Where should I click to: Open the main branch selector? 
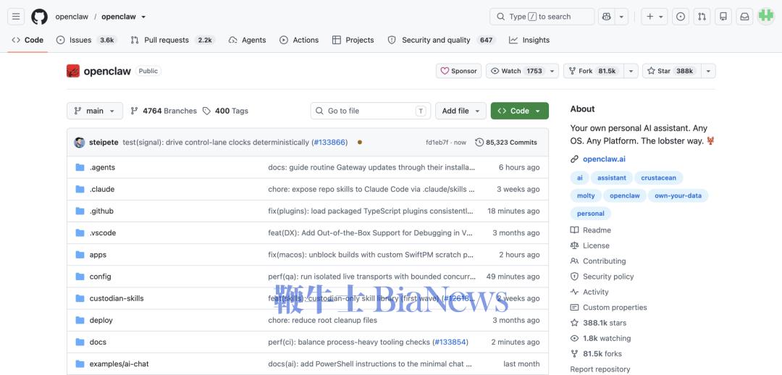95,111
